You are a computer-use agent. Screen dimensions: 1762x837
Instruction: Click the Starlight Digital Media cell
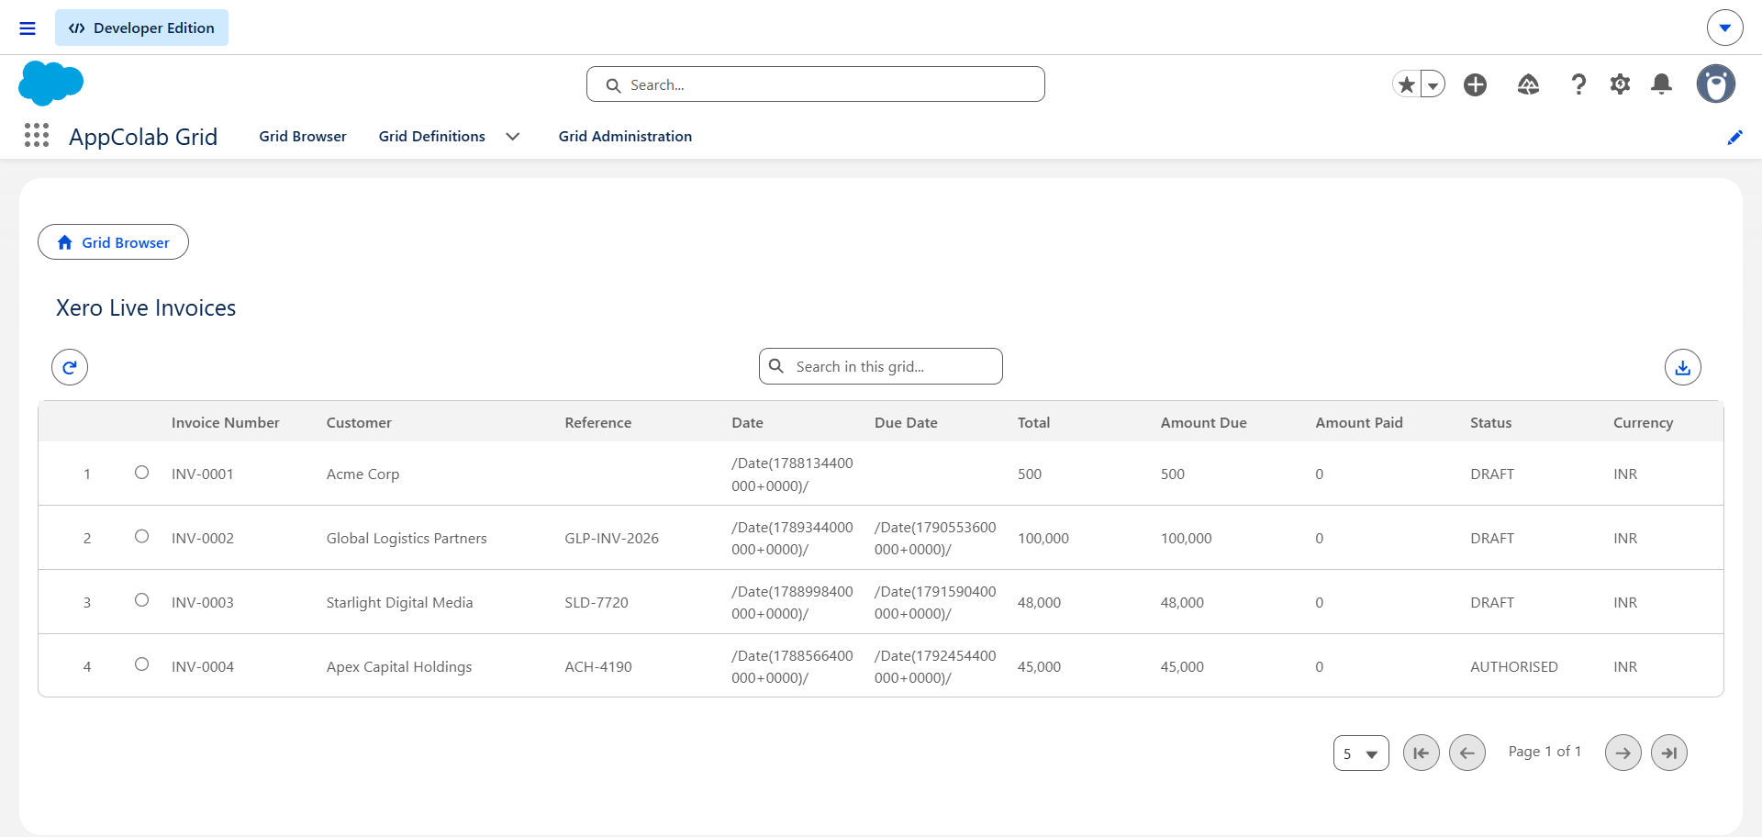pos(399,602)
